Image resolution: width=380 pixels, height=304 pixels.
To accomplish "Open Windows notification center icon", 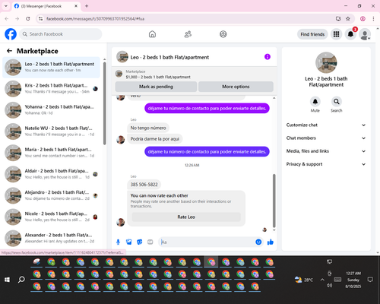I will click(370, 280).
